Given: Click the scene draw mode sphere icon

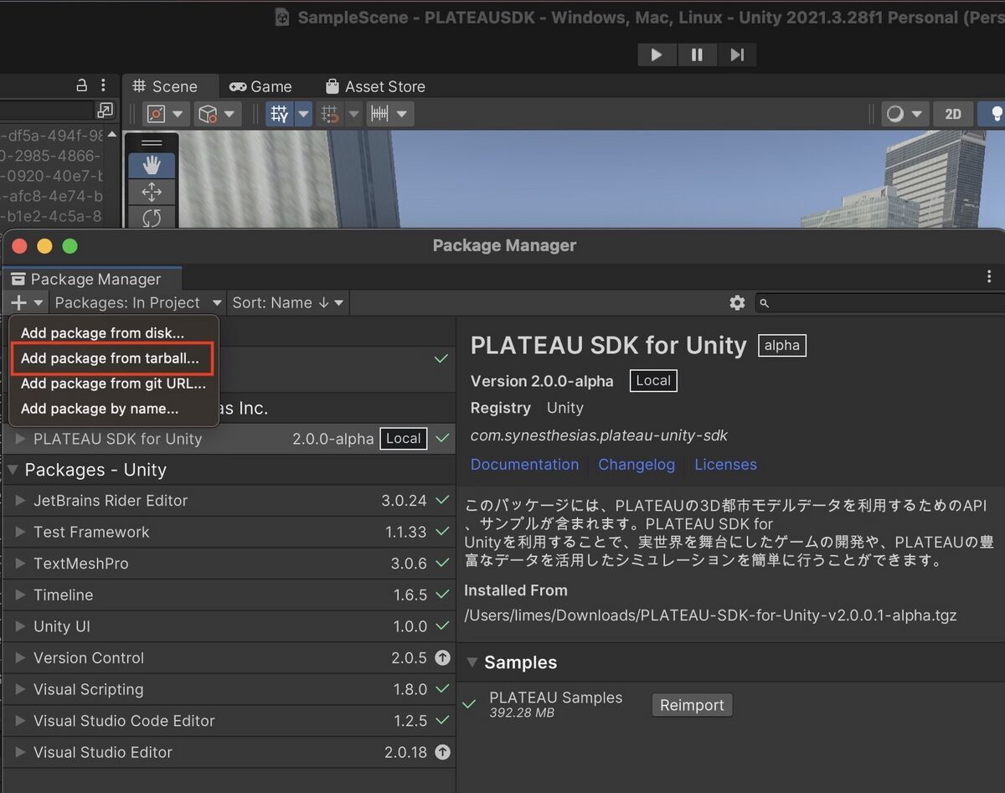Looking at the screenshot, I should [x=895, y=114].
